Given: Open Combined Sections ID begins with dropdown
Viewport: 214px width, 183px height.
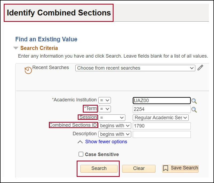Looking at the screenshot, I should click(115, 126).
